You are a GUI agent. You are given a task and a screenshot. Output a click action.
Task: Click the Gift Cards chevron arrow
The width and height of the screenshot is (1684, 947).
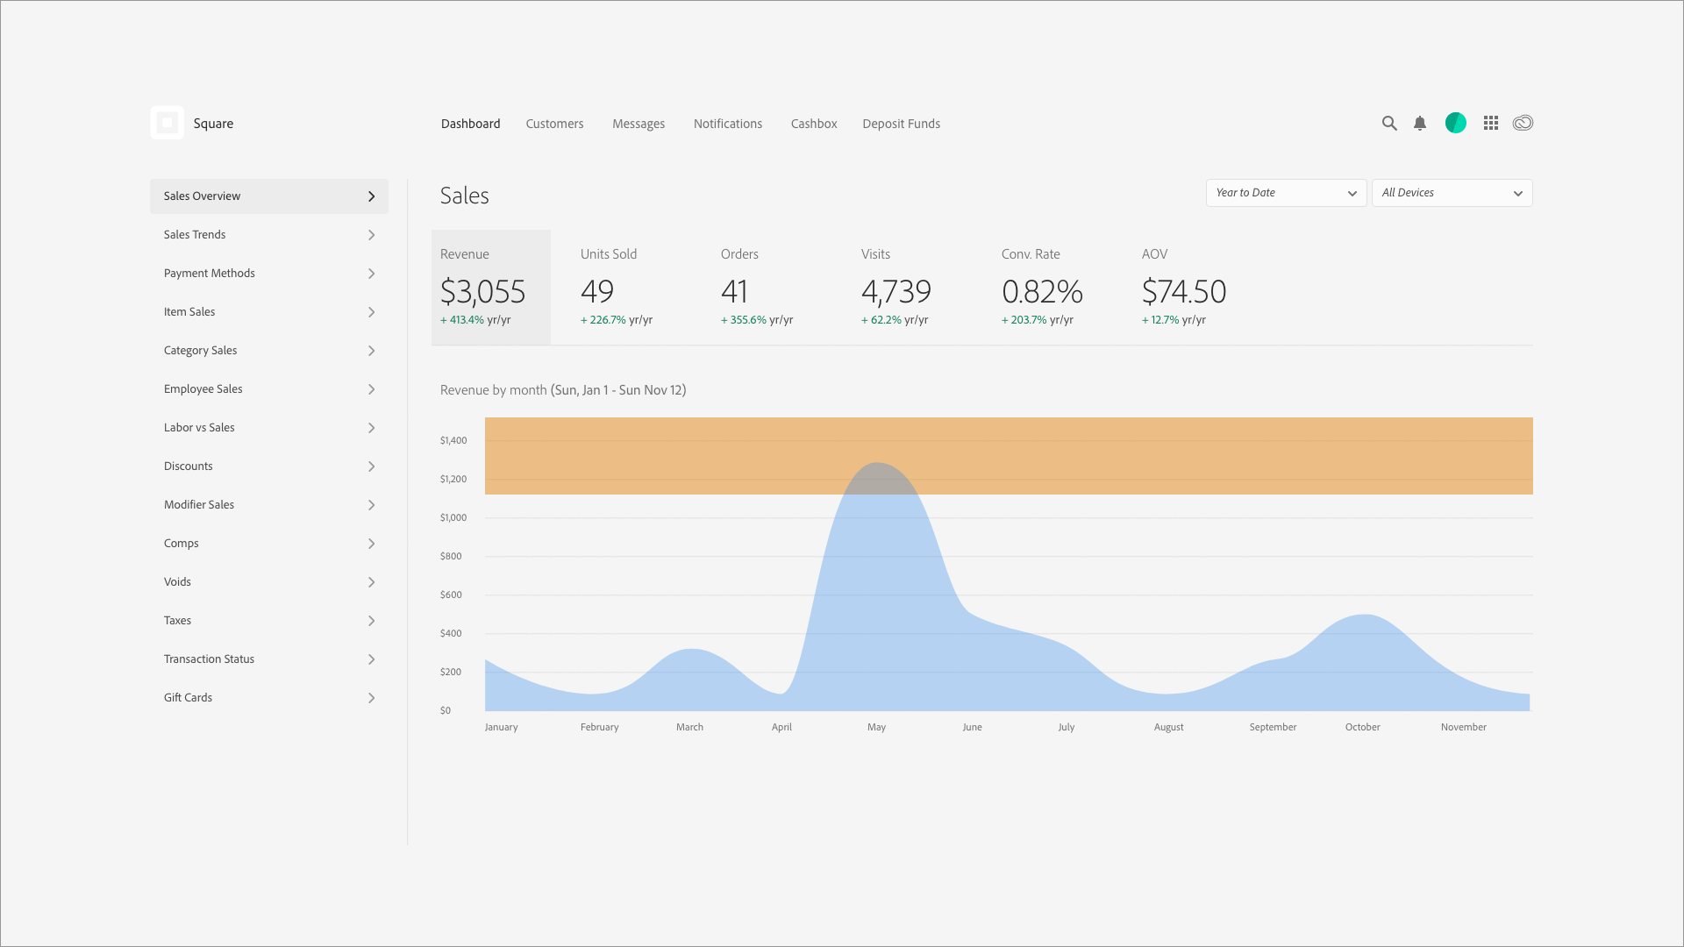[x=372, y=698]
